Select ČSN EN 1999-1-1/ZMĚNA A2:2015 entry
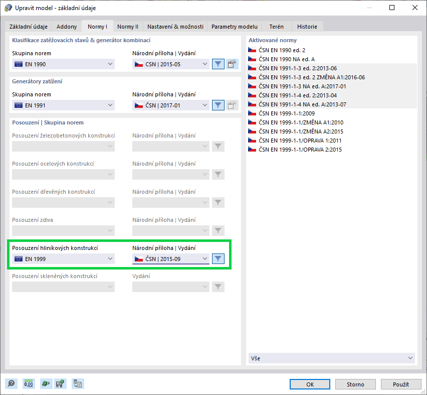Viewport: 427px width, 395px height. pos(332,131)
